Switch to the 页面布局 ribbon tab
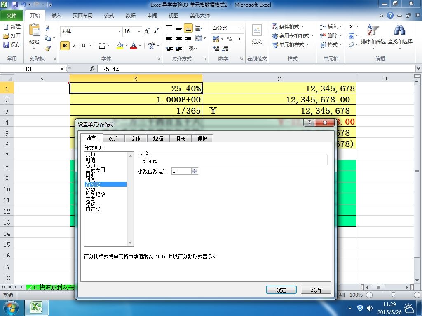Screen dimensions: 422x316 tap(82, 16)
